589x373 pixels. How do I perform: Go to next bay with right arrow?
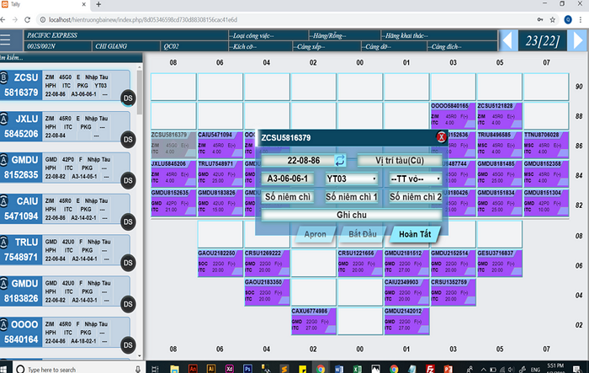(x=577, y=40)
